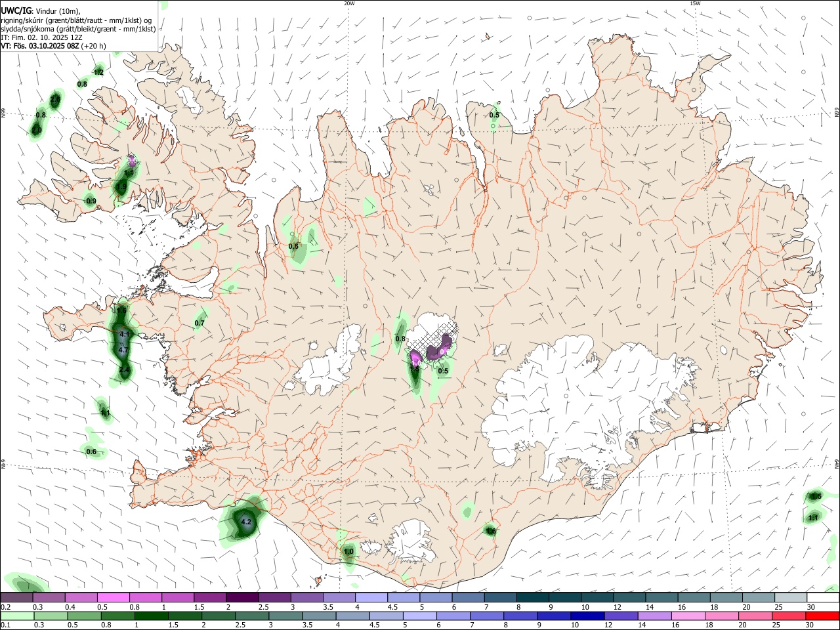Click the 2.4 precipitation value
The height and width of the screenshot is (630, 840).
tap(124, 370)
